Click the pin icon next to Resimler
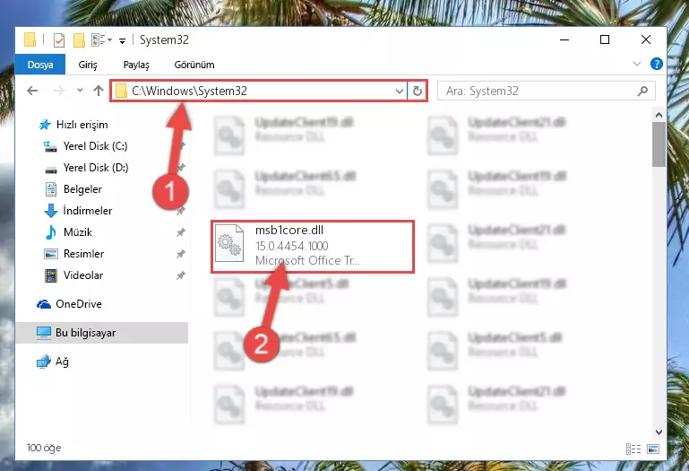The width and height of the screenshot is (689, 471). [181, 254]
